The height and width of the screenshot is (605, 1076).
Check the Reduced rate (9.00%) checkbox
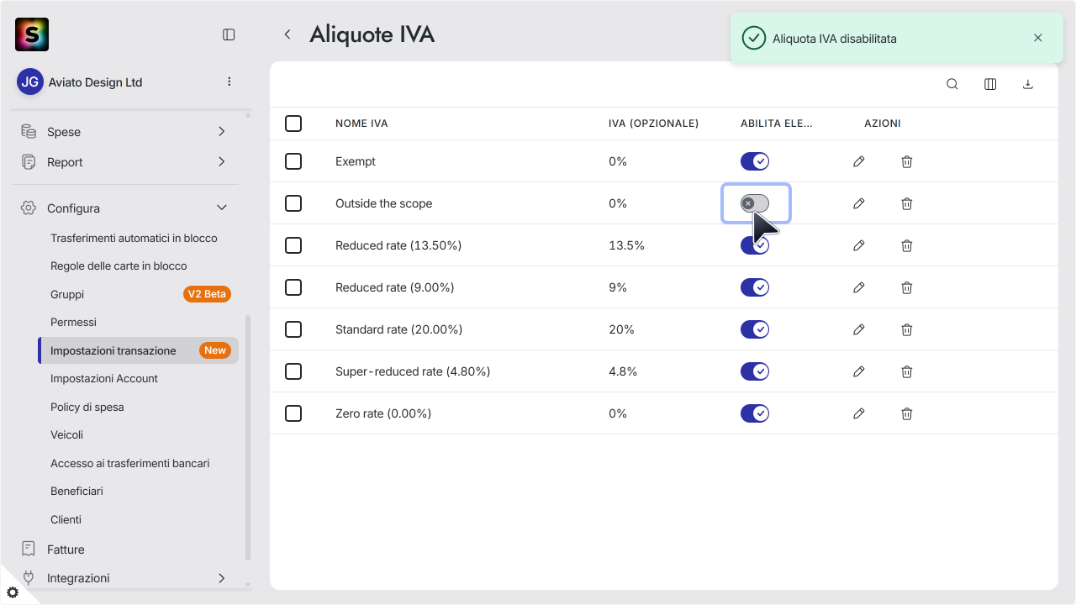pos(293,287)
